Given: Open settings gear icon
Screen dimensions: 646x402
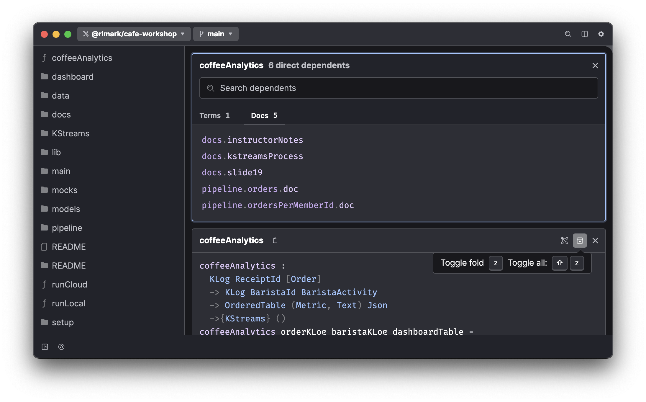Looking at the screenshot, I should pyautogui.click(x=601, y=34).
